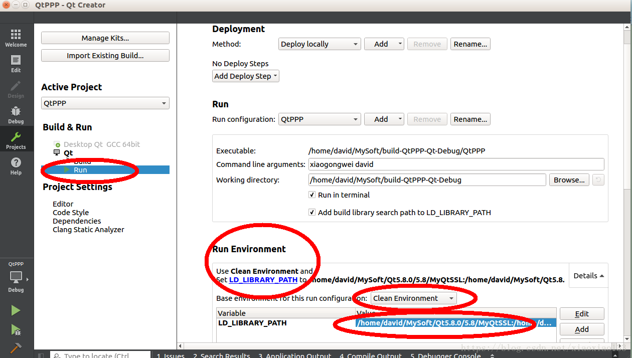
Task: Open the Deploy locally method dropdown
Action: [320, 44]
